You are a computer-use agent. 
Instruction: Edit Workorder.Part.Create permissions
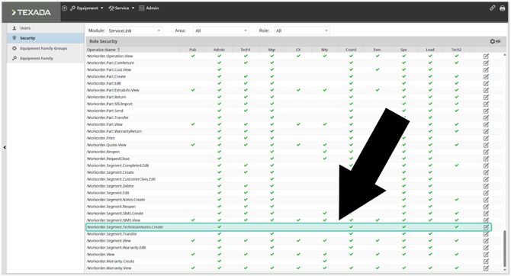point(486,76)
